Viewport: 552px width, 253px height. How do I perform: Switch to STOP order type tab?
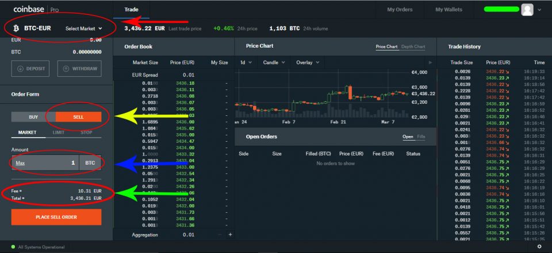(x=86, y=133)
